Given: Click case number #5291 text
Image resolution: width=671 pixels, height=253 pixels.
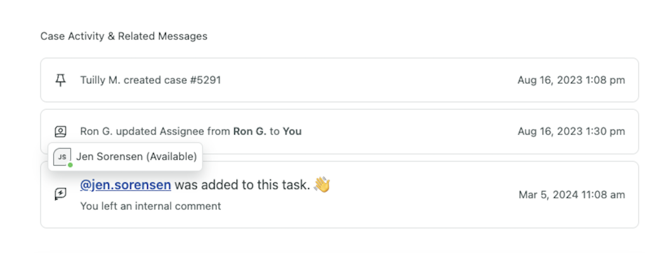Looking at the screenshot, I should (x=205, y=80).
